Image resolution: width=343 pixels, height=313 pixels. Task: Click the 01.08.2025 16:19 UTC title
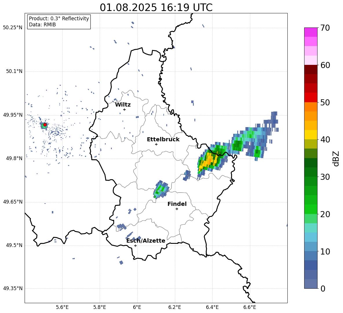pyautogui.click(x=156, y=8)
